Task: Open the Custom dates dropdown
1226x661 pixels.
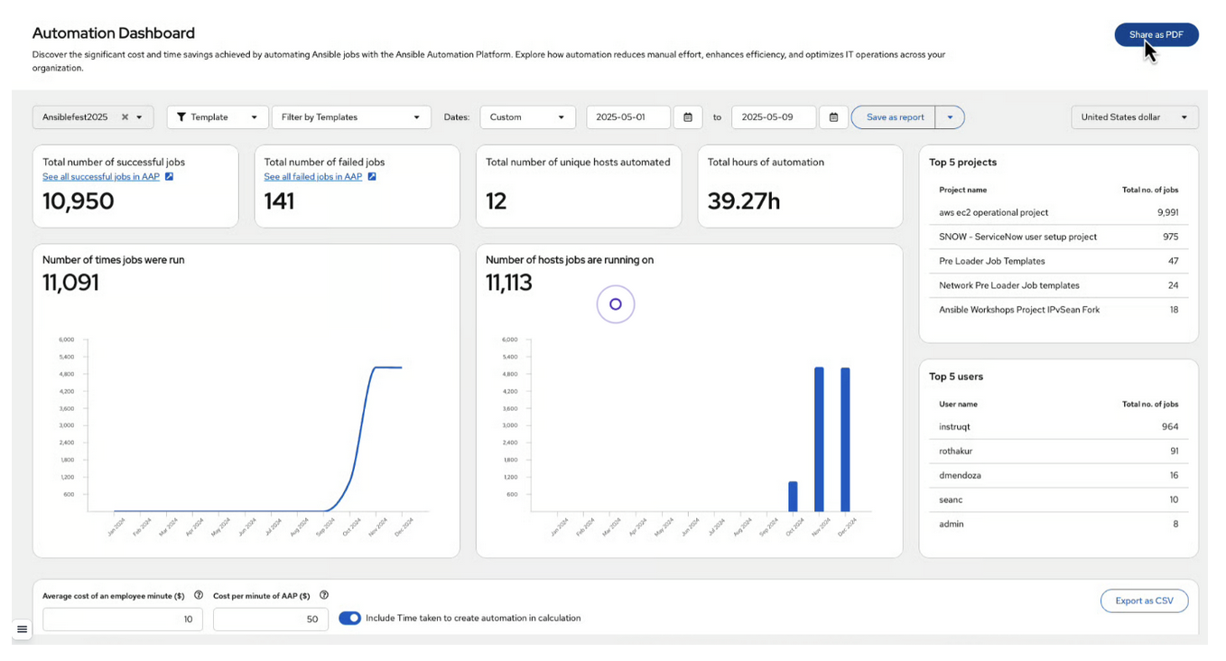Action: coord(527,117)
